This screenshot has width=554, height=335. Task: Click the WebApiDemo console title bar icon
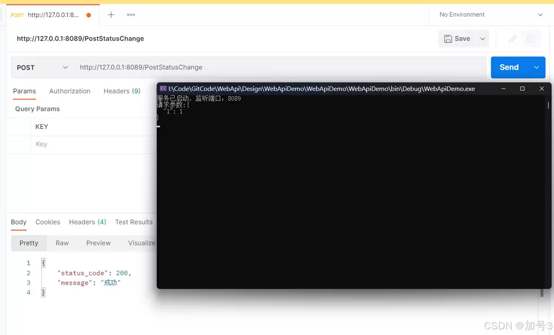163,88
